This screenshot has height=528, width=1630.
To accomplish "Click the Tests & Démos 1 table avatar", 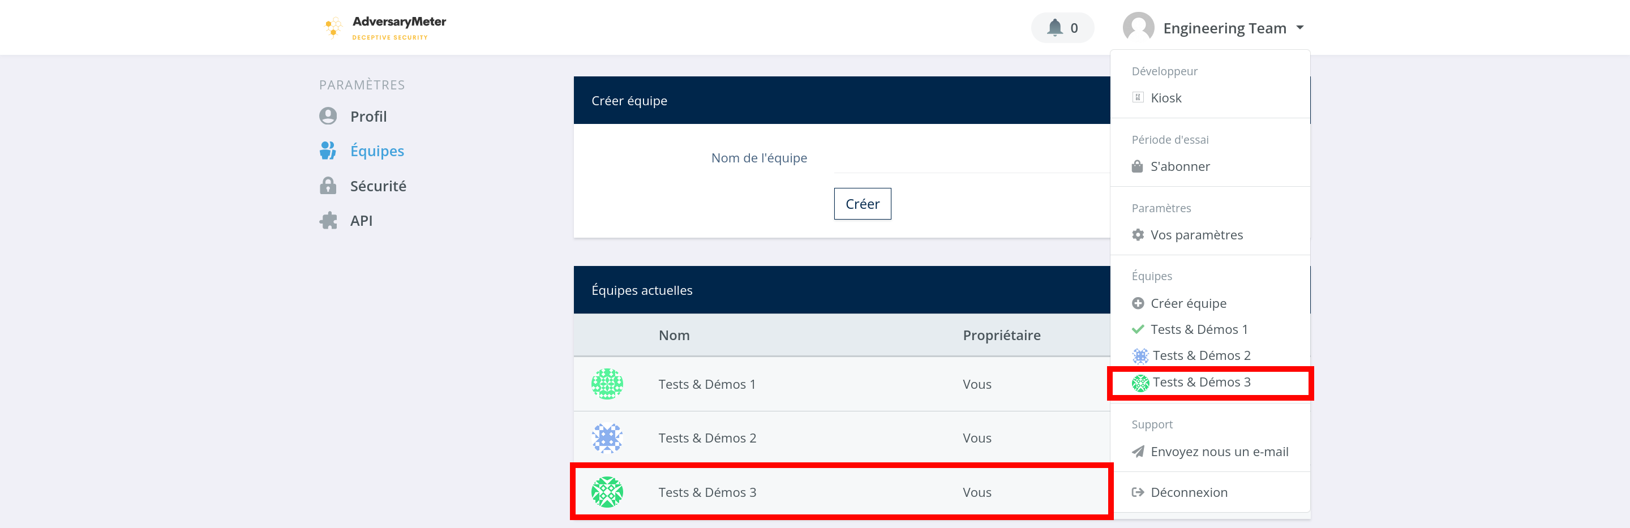I will coord(607,384).
